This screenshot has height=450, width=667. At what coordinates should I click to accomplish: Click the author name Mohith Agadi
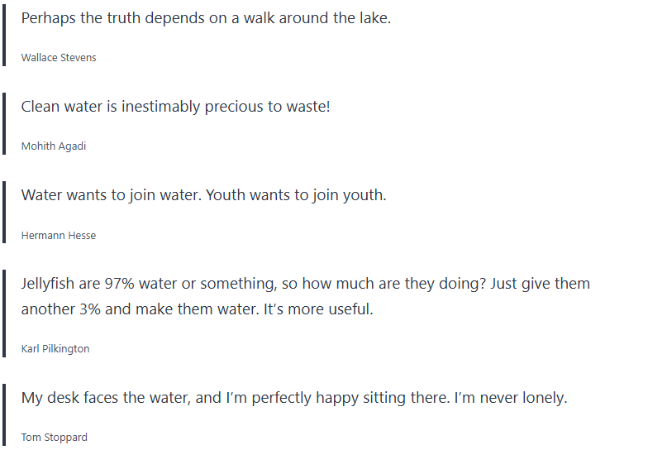coord(54,146)
